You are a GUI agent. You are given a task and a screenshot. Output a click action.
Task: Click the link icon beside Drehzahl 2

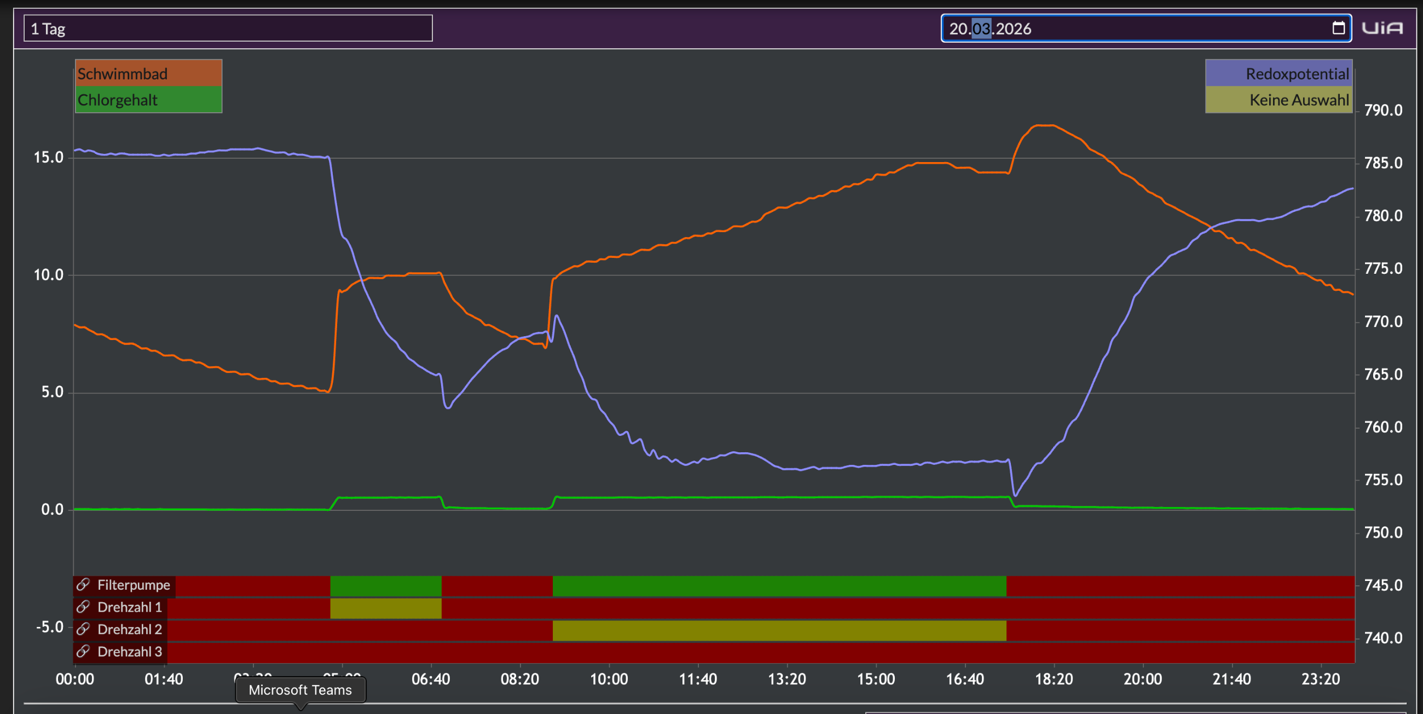(83, 629)
